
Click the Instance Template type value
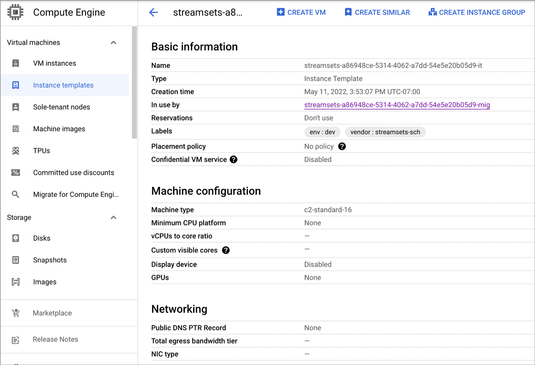point(333,79)
